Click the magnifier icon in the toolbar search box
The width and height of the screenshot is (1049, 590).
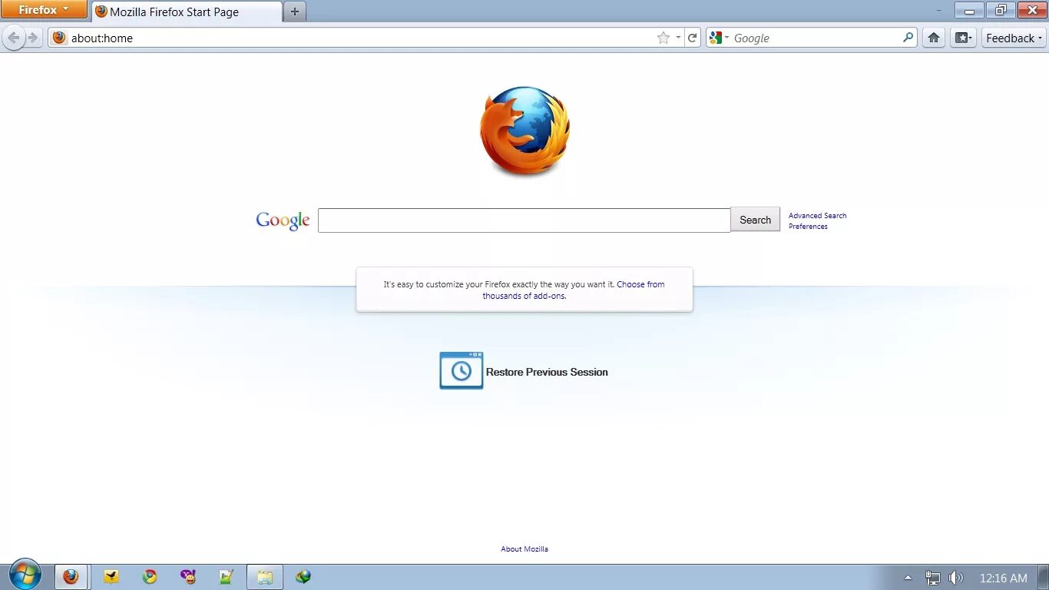tap(908, 38)
